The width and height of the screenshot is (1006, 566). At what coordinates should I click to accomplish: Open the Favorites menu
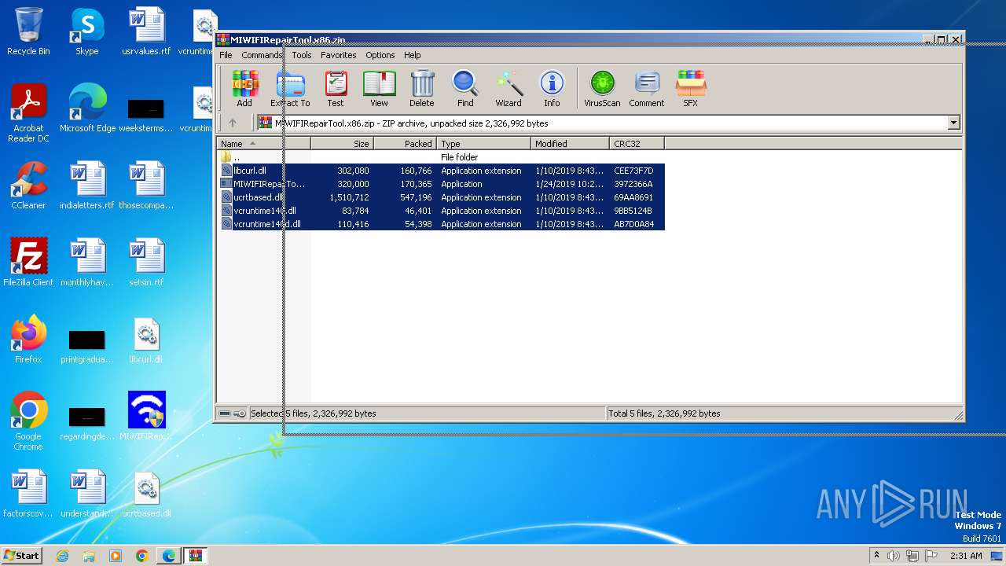[339, 55]
